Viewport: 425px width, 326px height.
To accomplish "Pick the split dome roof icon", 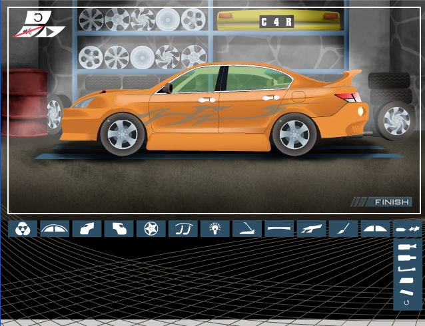I will coord(375,229).
